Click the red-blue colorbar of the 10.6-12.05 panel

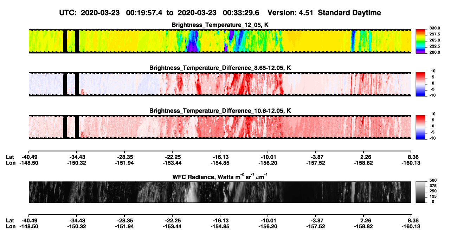coord(420,127)
